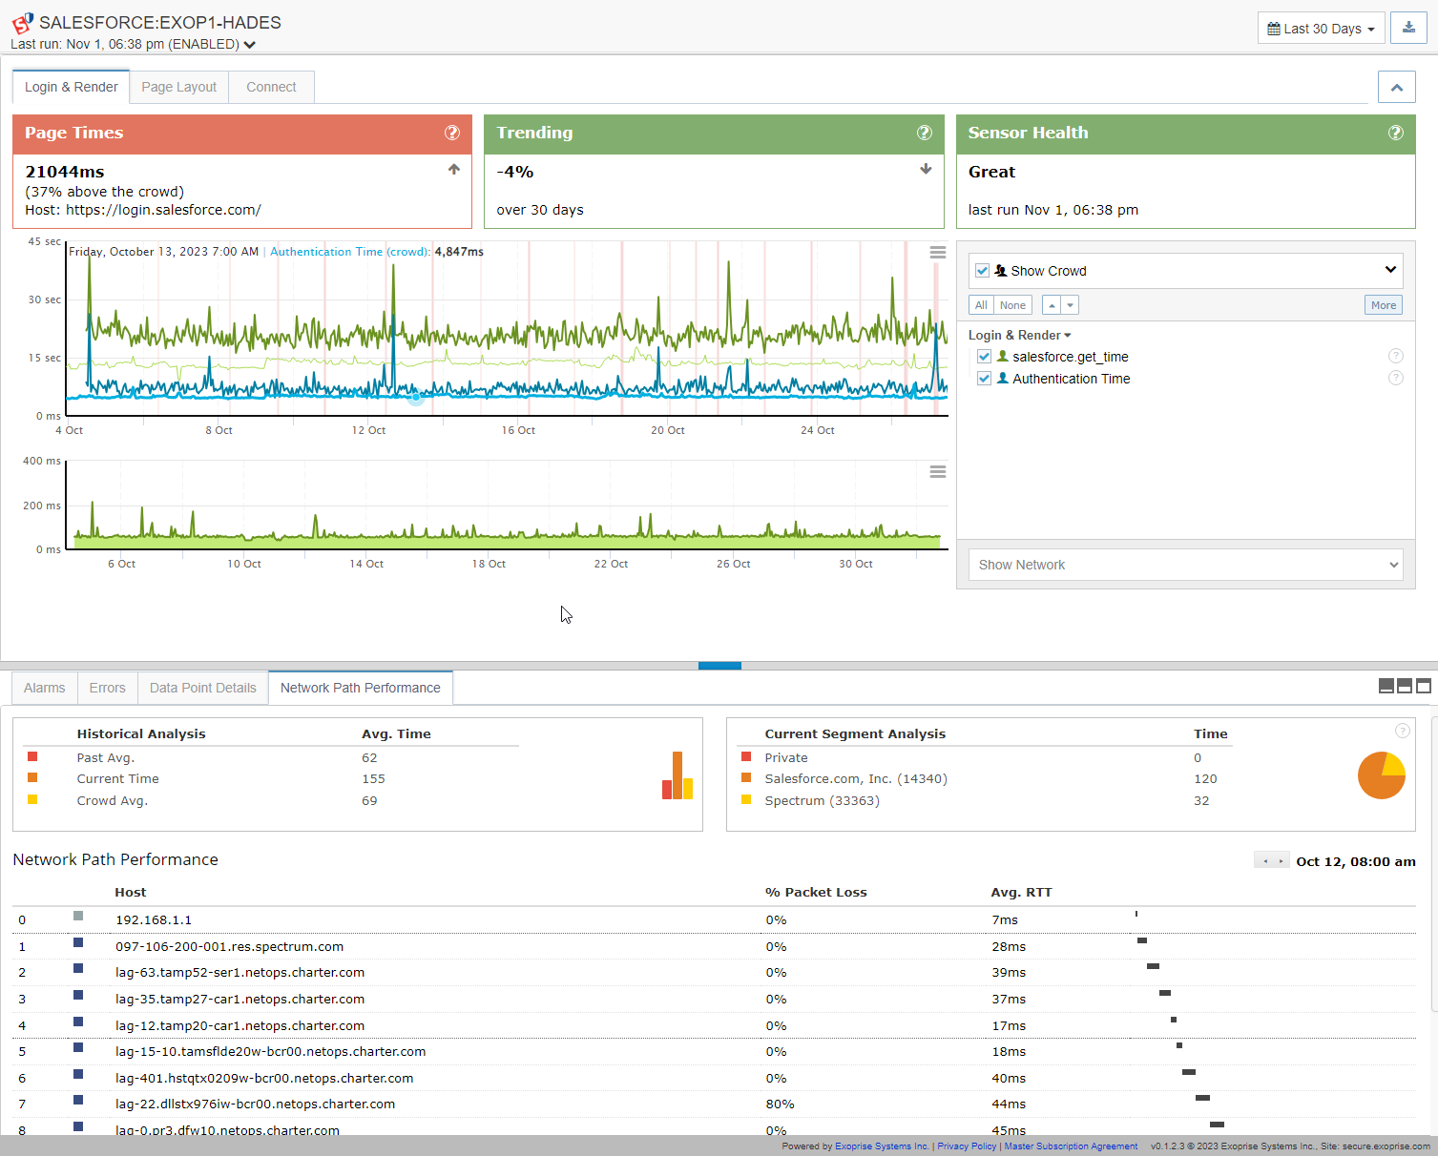Expand the Show Network dropdown
The height and width of the screenshot is (1156, 1438).
click(x=1185, y=565)
